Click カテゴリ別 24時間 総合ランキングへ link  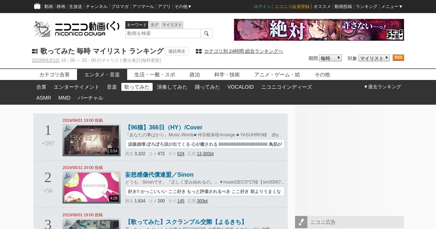pos(243,51)
